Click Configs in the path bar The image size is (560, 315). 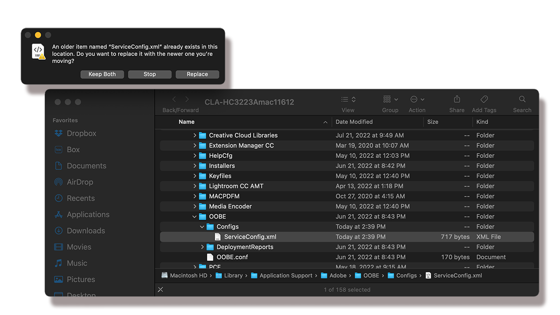[402, 276]
